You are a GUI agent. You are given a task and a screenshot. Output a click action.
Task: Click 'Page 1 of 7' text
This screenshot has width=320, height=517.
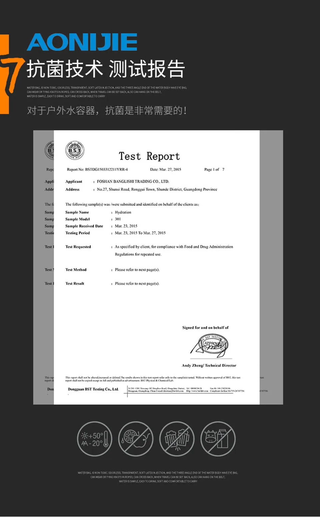pos(214,169)
